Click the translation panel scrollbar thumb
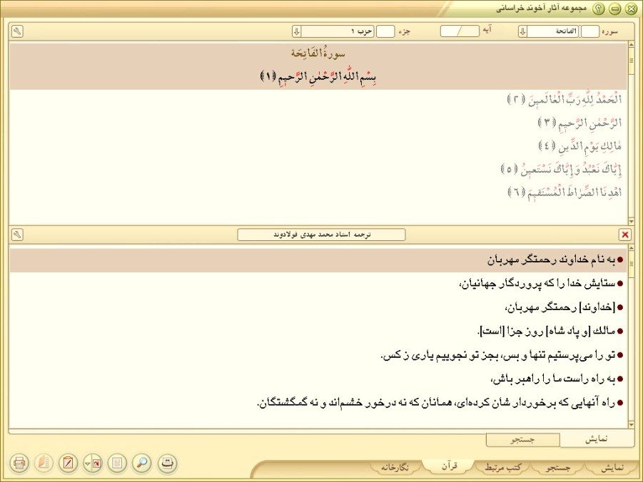This screenshot has height=482, width=643. [632, 264]
